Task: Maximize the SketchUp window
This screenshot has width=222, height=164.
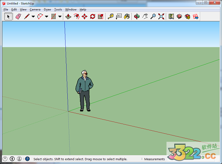Action: (x=206, y=3)
